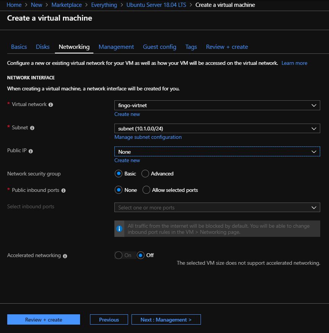The image size is (329, 333).
Task: Click the Subnet info icon
Action: coord(32,128)
